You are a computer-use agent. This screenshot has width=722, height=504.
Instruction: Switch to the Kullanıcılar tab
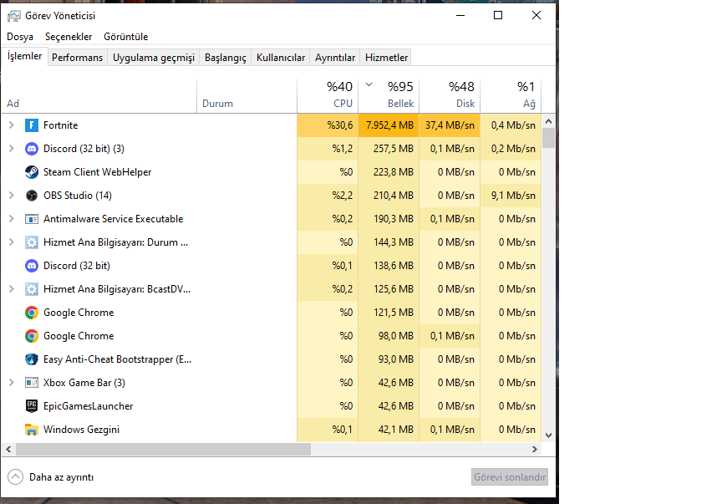coord(281,58)
